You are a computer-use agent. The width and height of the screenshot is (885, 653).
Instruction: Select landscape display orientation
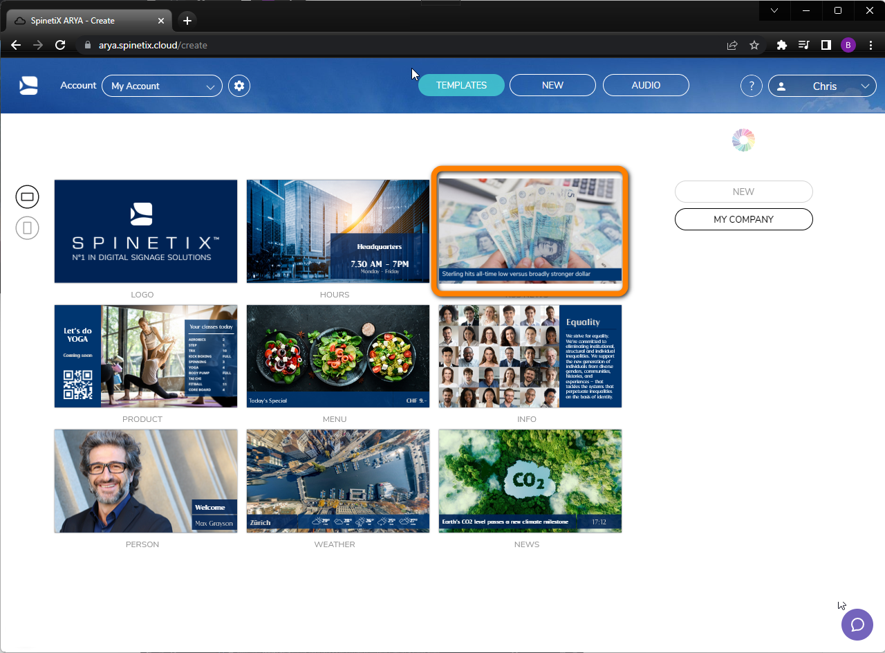pyautogui.click(x=27, y=196)
